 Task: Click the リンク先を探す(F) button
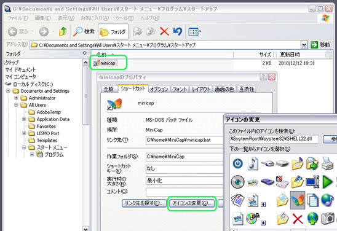click(x=144, y=203)
